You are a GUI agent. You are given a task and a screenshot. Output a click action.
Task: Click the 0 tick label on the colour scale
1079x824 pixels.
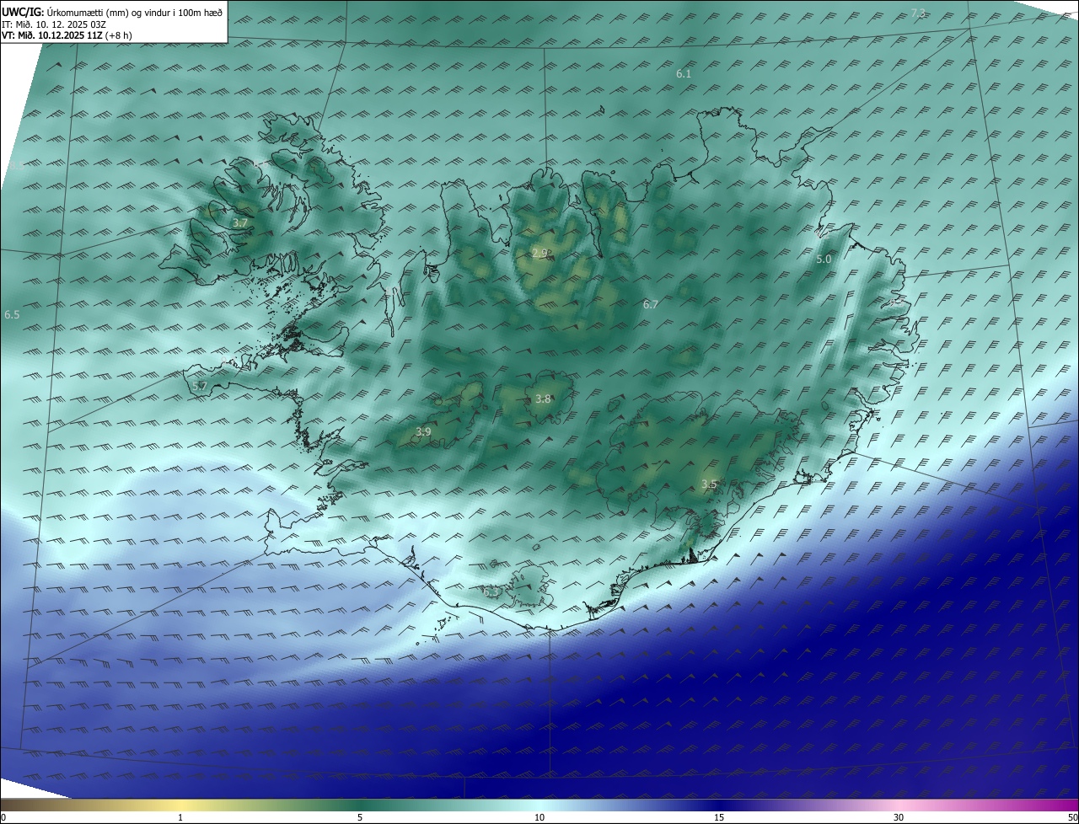(x=3, y=817)
